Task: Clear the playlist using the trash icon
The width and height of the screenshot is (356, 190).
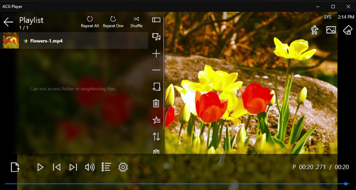Action: coord(156,104)
